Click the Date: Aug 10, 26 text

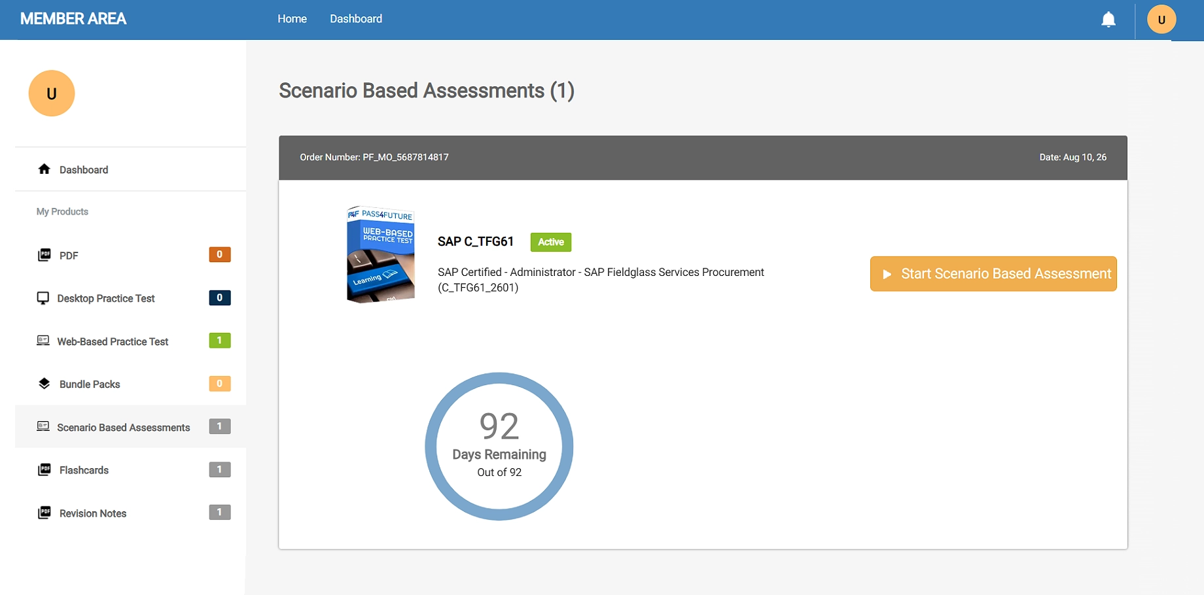pos(1073,157)
